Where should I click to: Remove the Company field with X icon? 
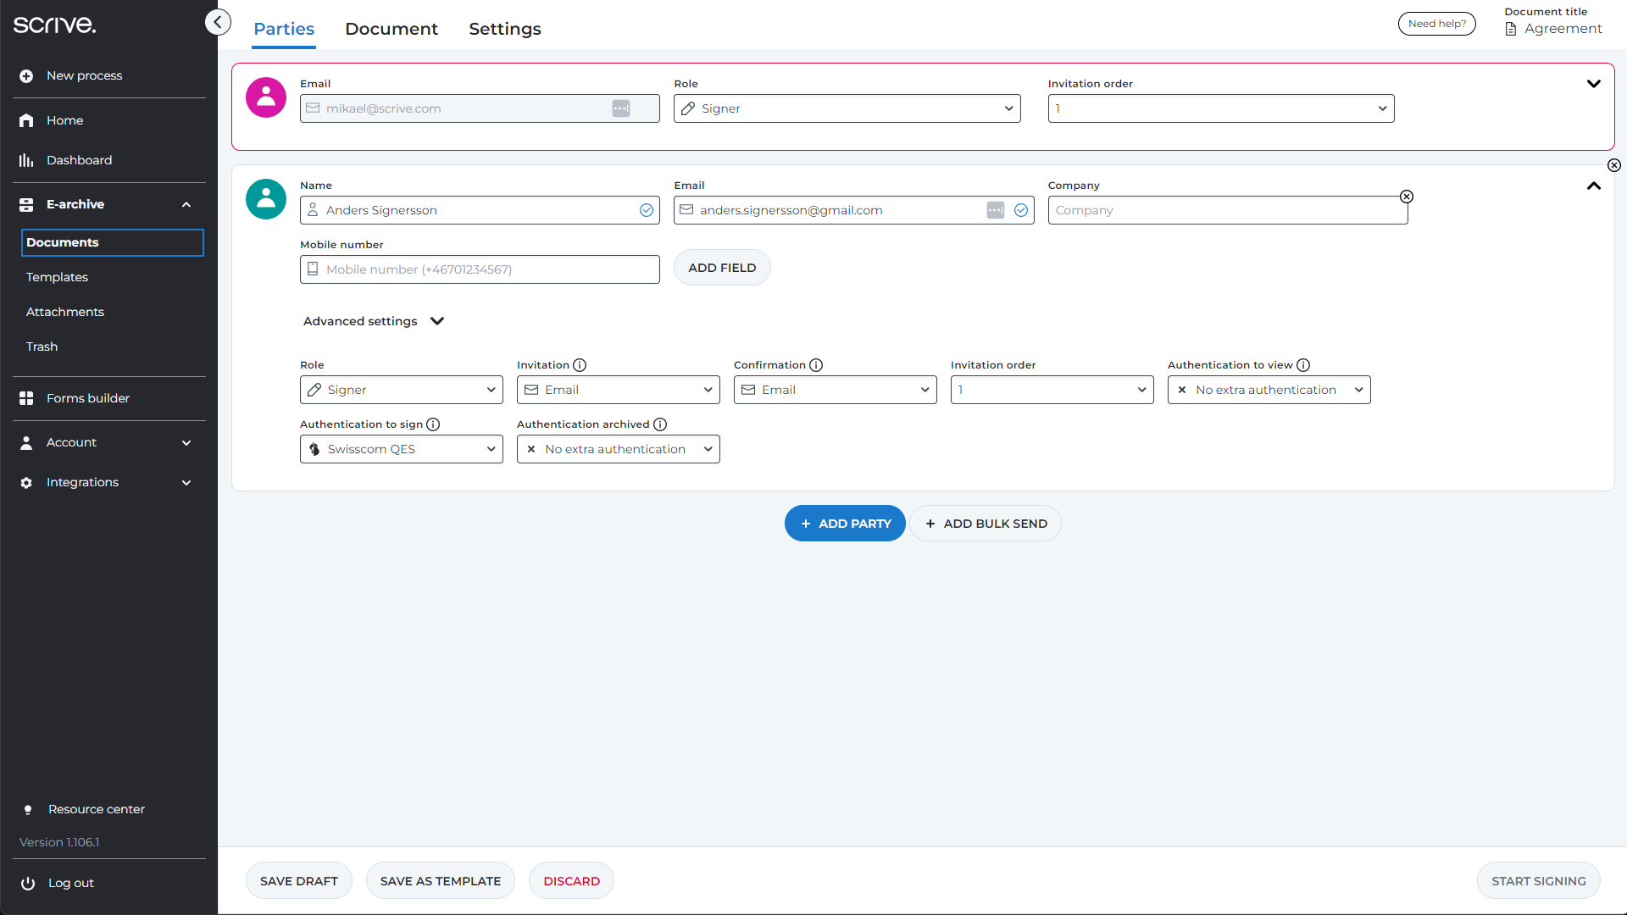pos(1407,197)
